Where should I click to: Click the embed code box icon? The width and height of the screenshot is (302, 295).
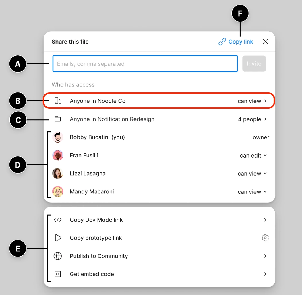pos(58,274)
